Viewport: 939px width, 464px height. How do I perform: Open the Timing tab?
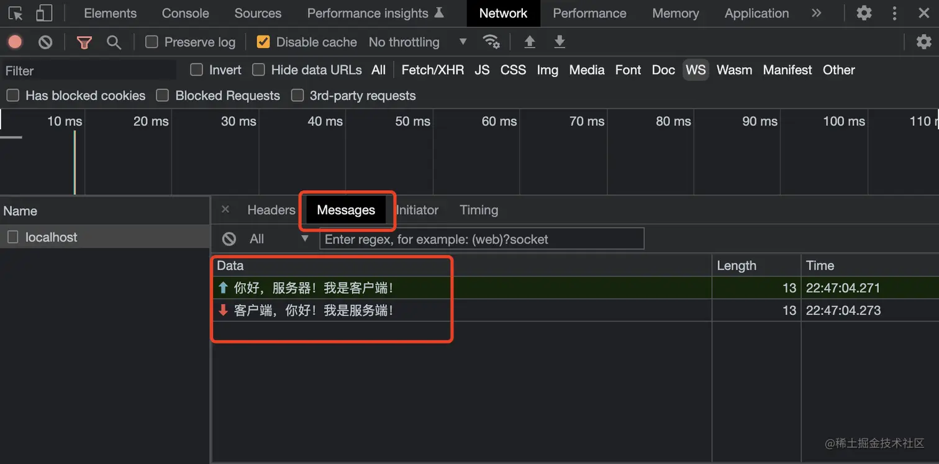[x=479, y=210]
